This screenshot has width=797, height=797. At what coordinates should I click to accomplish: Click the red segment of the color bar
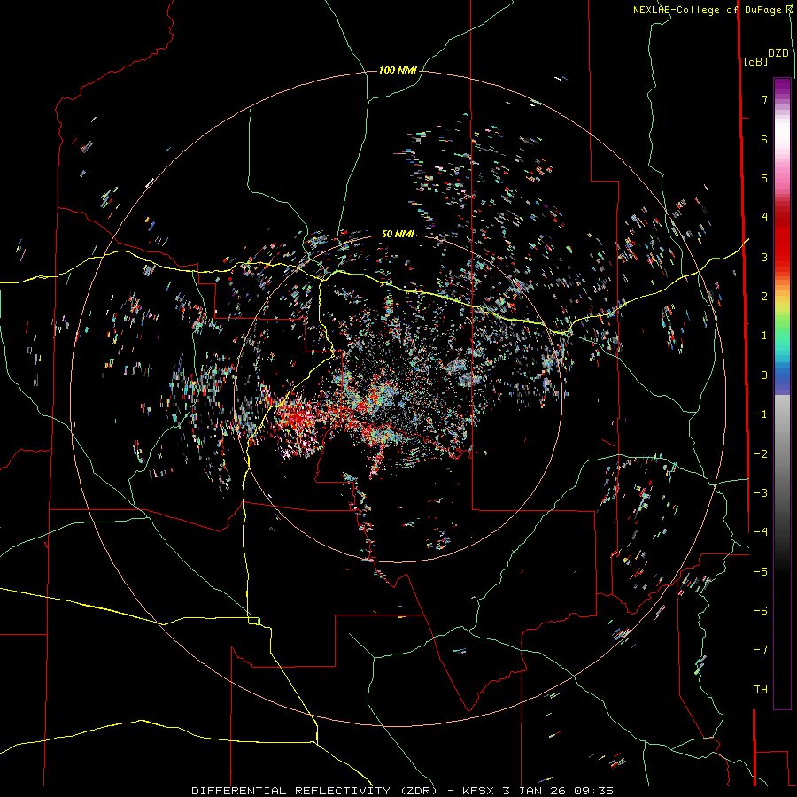click(x=782, y=234)
